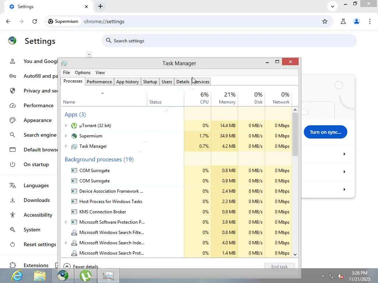Click the Windows Search Protocol process icon
The width and height of the screenshot is (378, 283).
74,253
